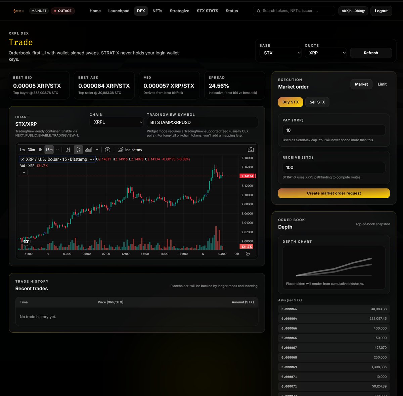Click the Time column header
Screen dimensions: 403x396
pos(24,302)
